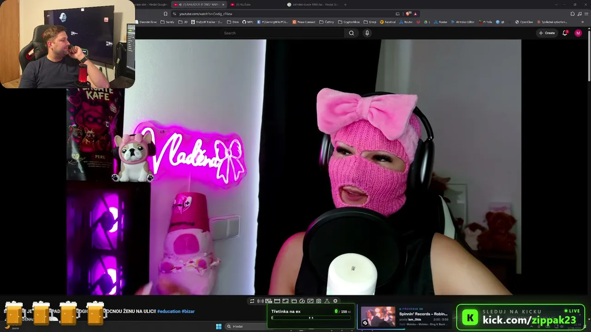
Task: Open the media control music note icon
Action: (579, 14)
